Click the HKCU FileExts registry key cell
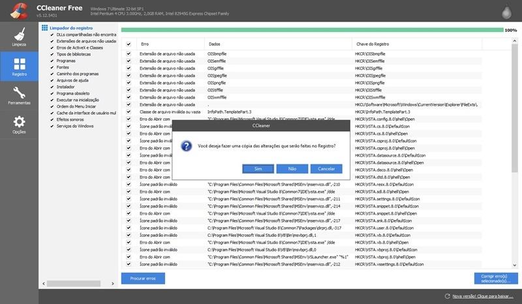The height and width of the screenshot is (304, 522). point(416,104)
